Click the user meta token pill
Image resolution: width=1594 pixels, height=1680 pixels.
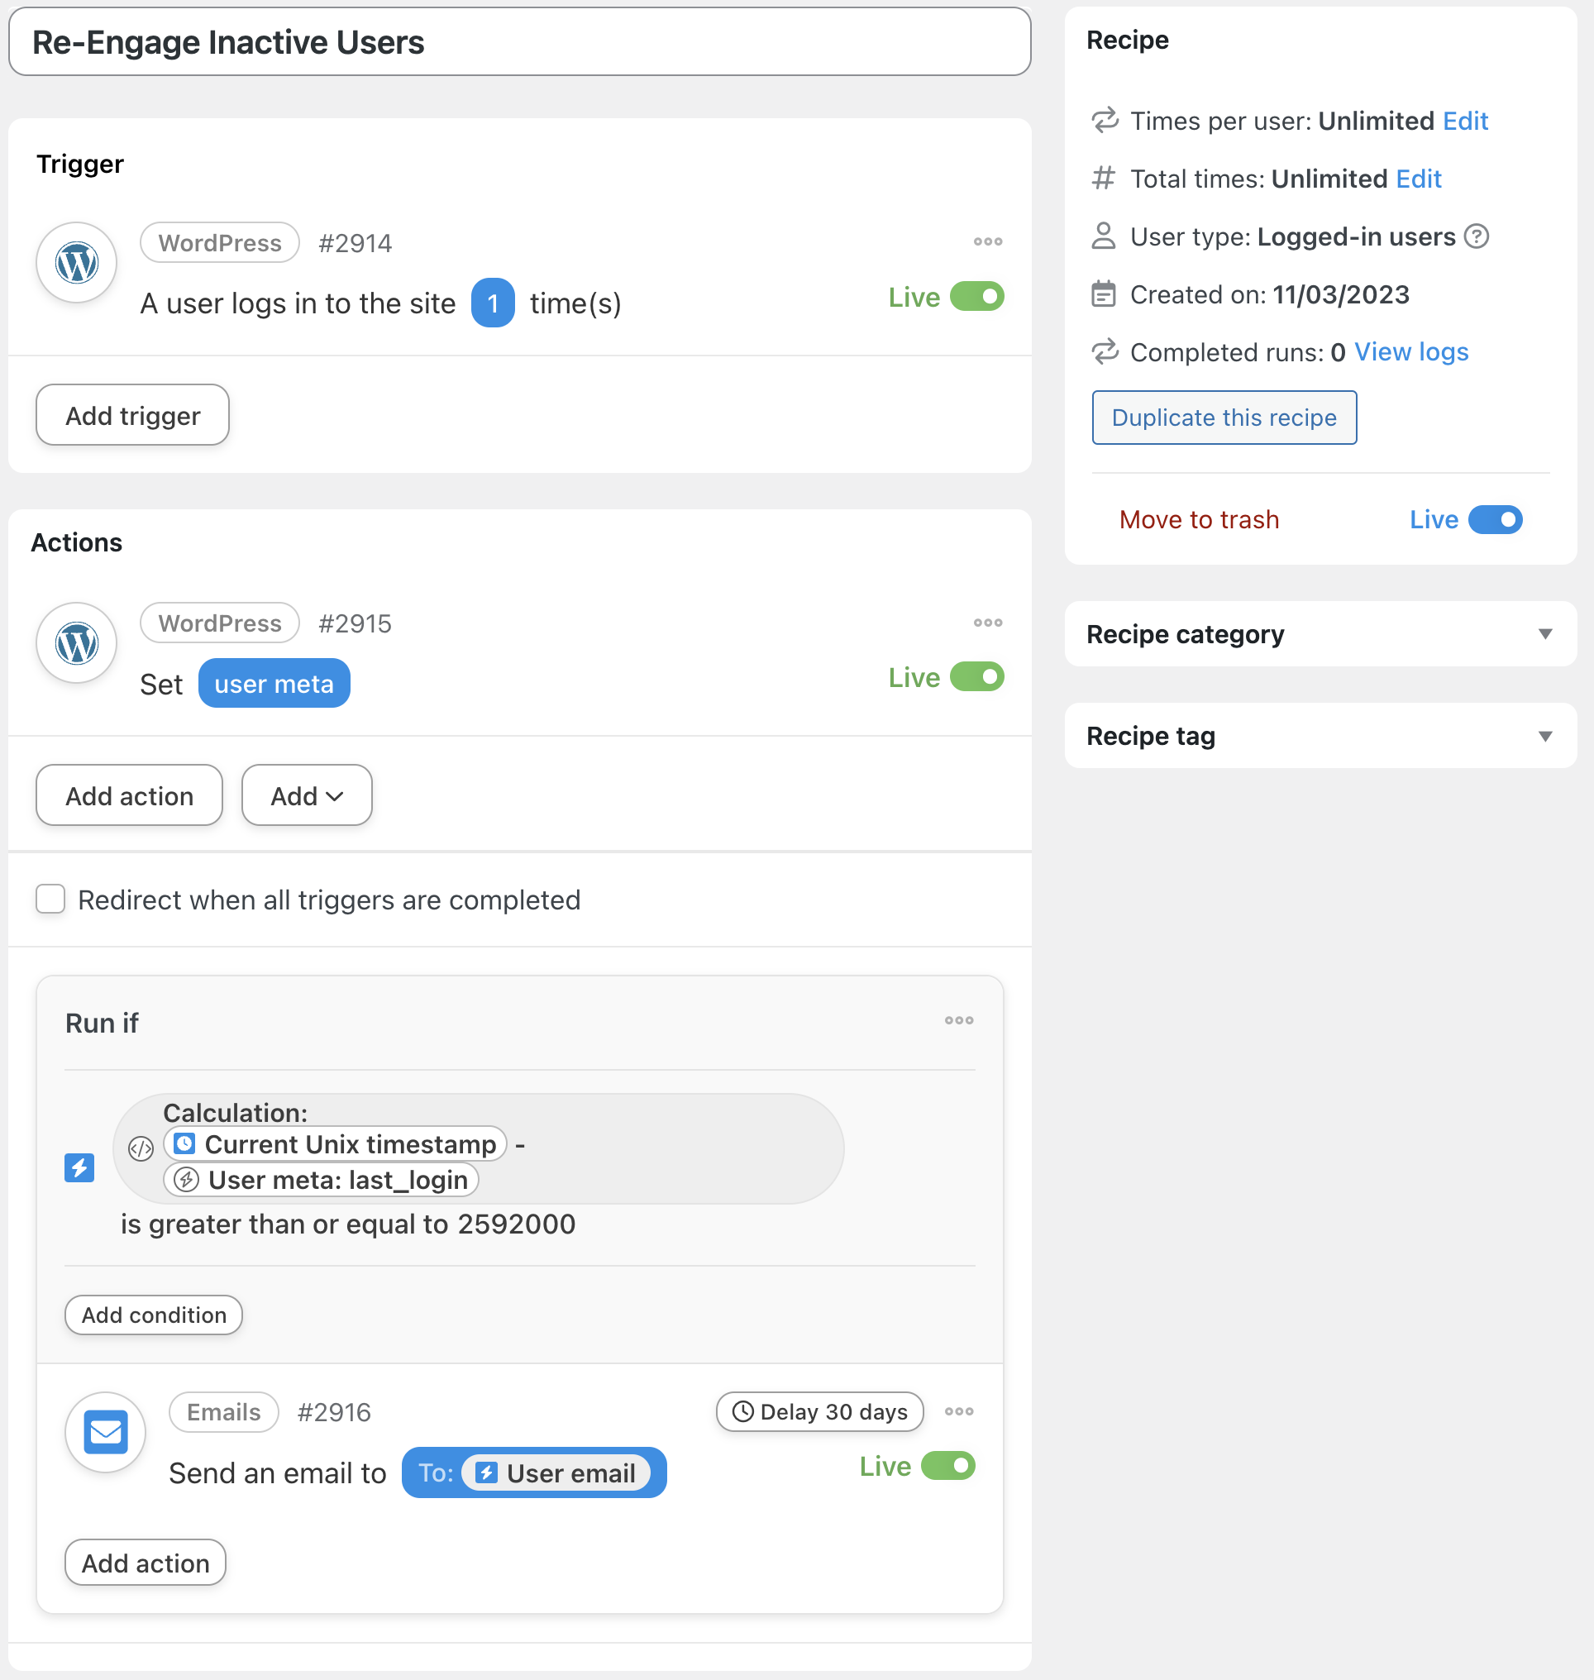274,683
